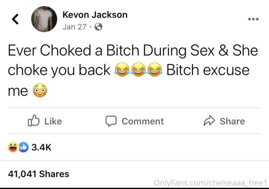View the 3.4K reactions count
This screenshot has width=269, height=189.
(41, 147)
